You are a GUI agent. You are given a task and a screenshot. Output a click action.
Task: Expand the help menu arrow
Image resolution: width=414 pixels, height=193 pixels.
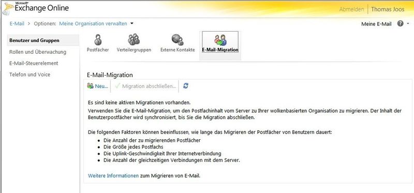point(408,24)
